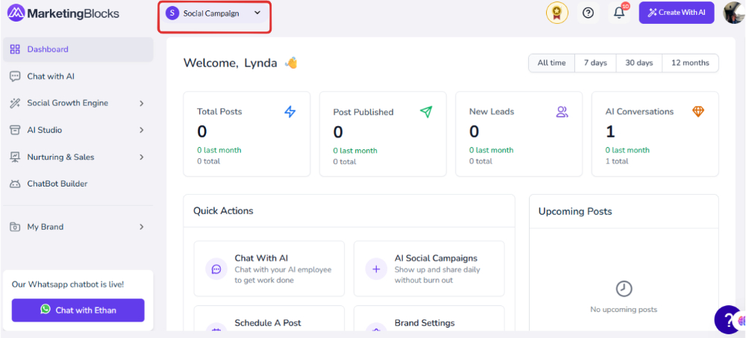The image size is (746, 338).
Task: Open the floating help widget
Action: 730,319
